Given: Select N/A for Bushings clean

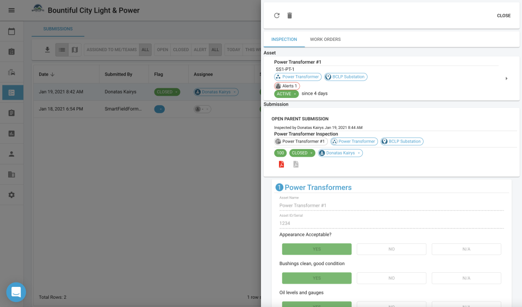Looking at the screenshot, I should [x=467, y=278].
